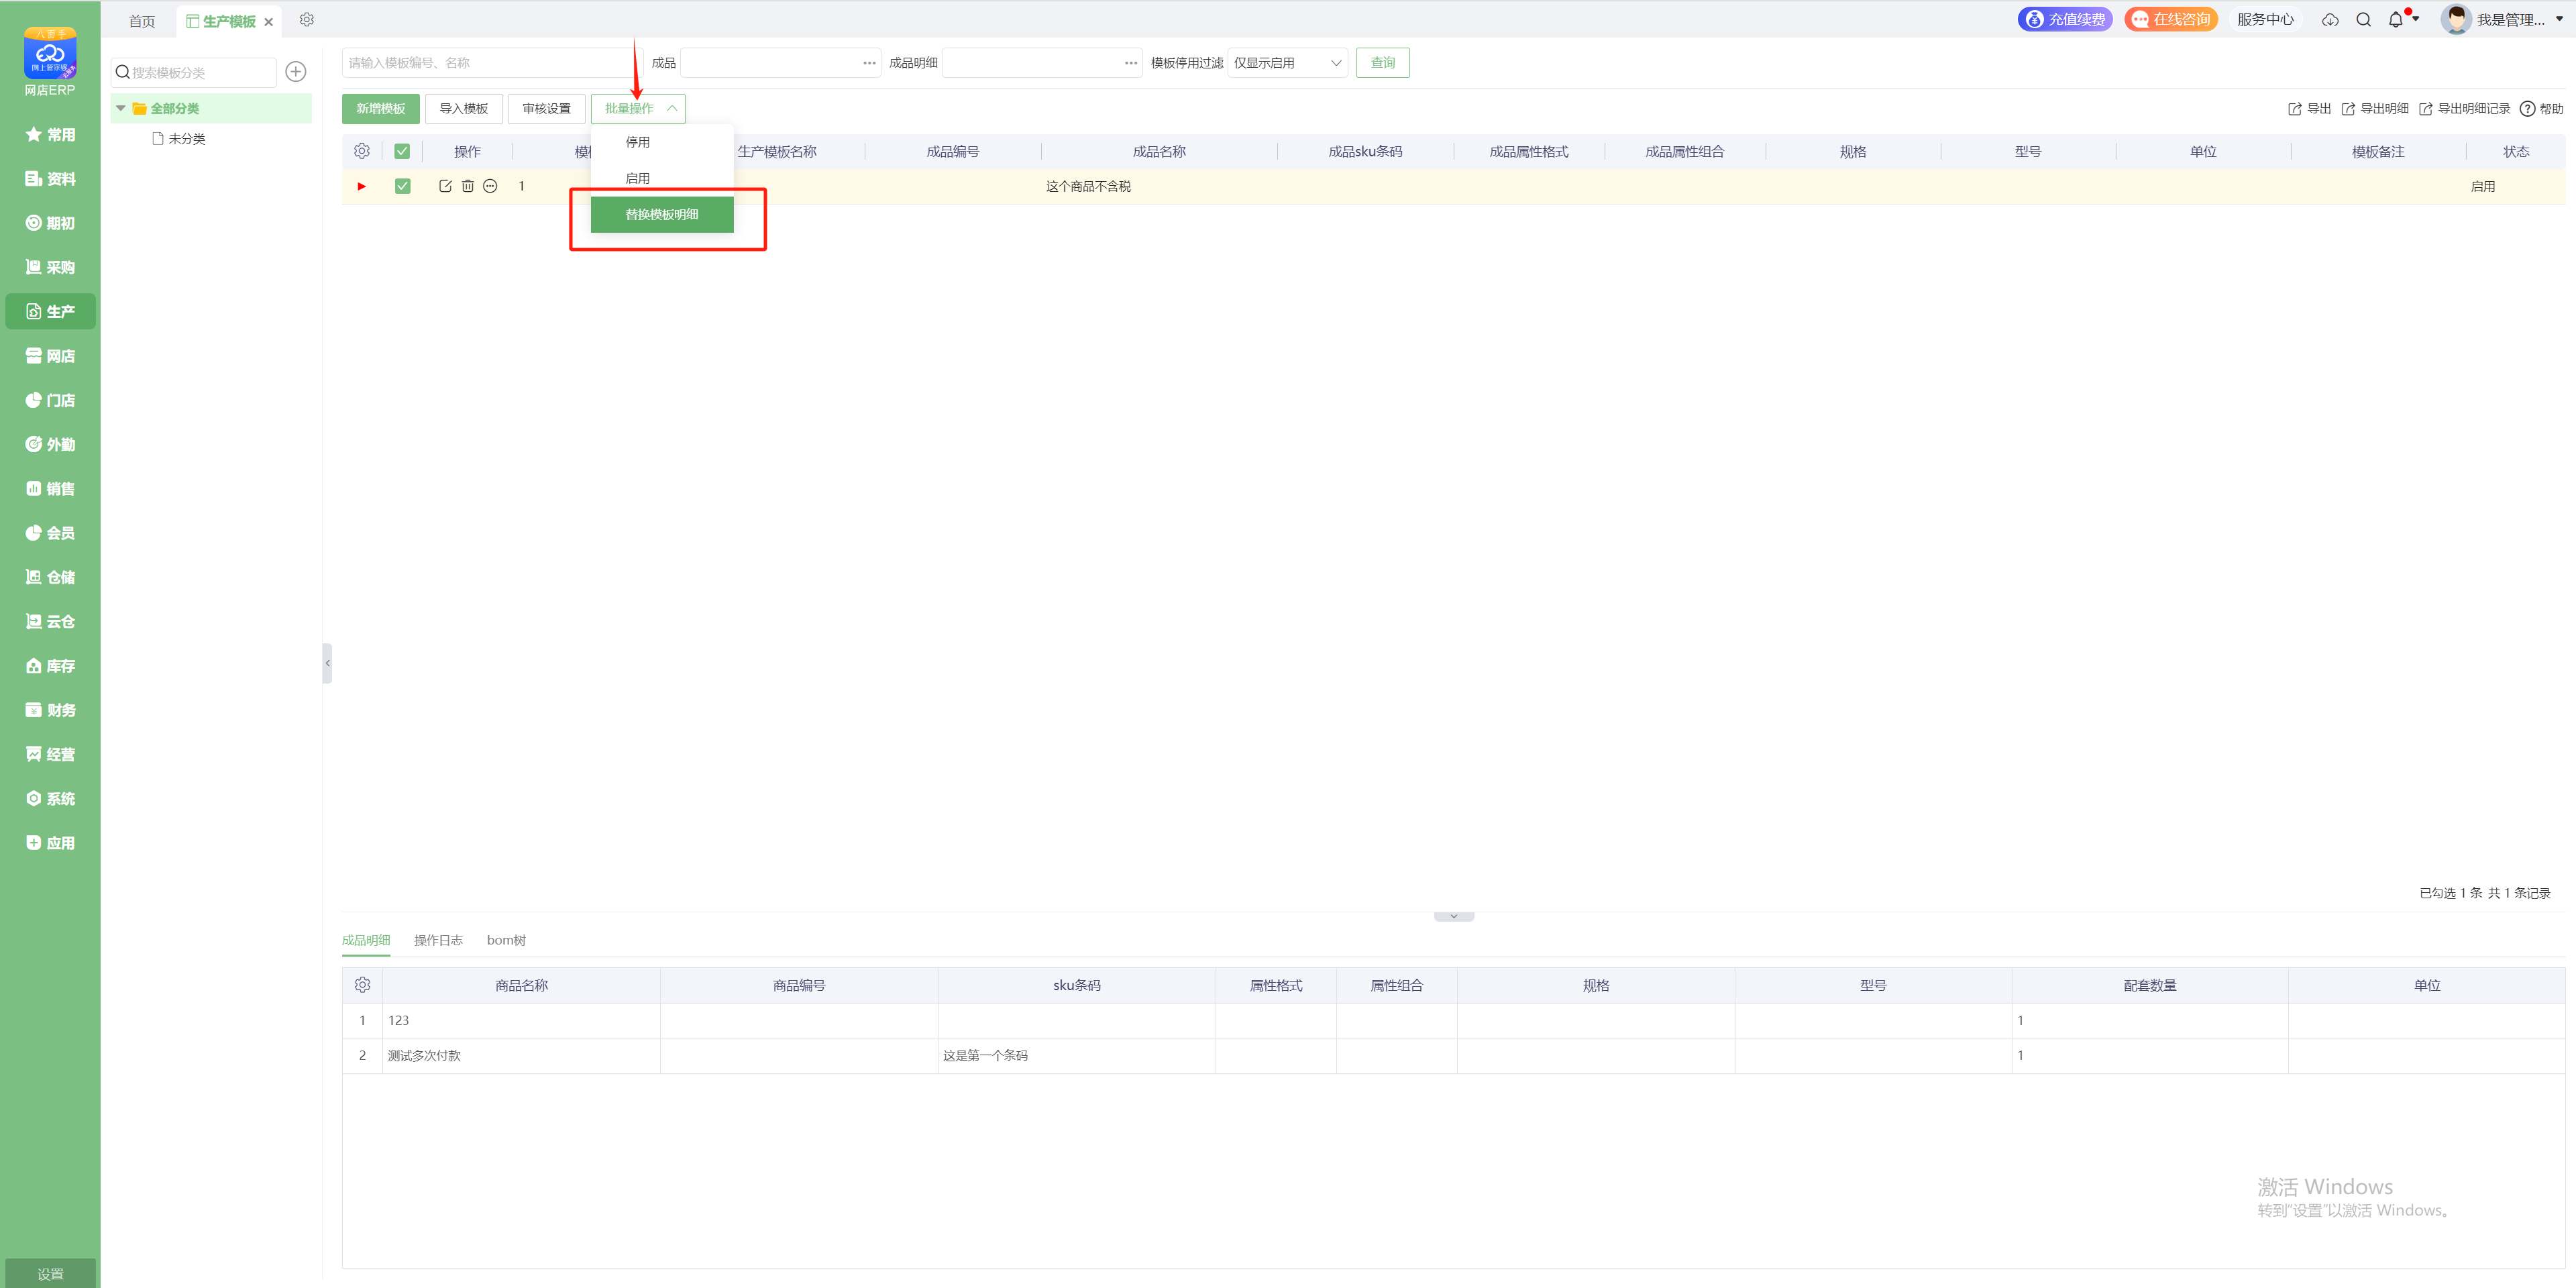Collapse the bottom detail panel chevron
This screenshot has width=2576, height=1288.
(x=1454, y=916)
